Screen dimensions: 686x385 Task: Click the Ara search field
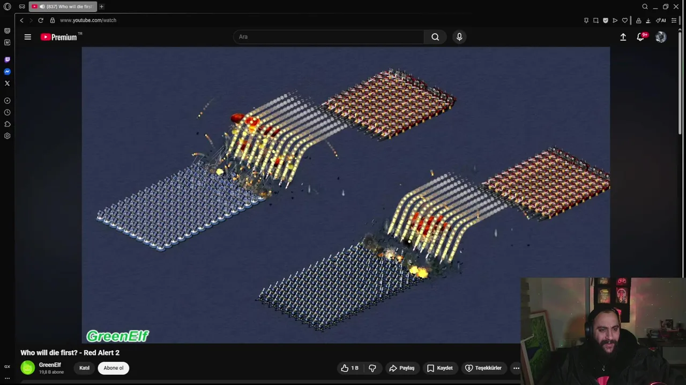pyautogui.click(x=328, y=37)
